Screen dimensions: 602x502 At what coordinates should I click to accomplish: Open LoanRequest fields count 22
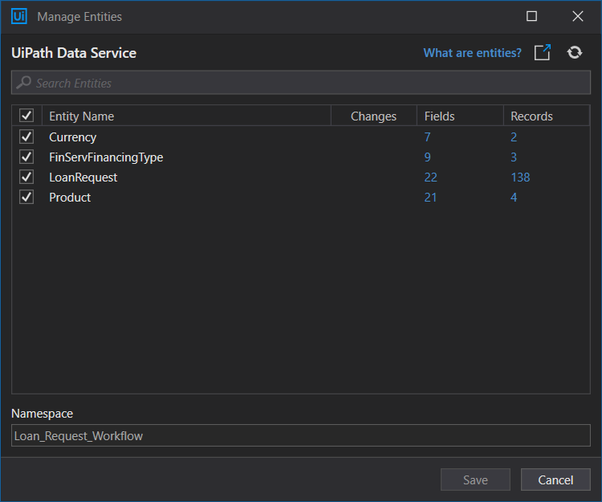(x=430, y=178)
